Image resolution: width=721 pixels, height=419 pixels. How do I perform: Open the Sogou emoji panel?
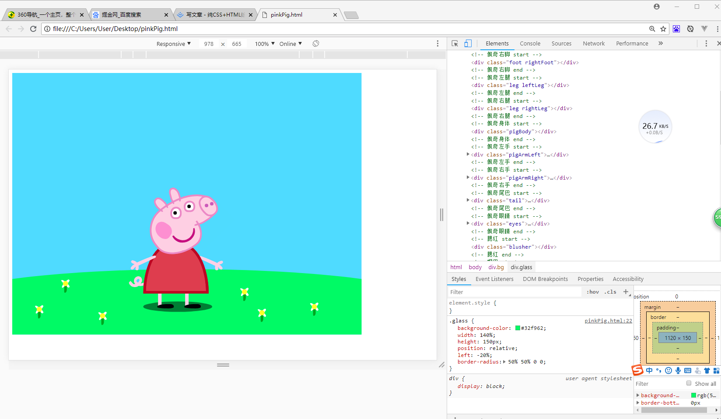click(x=668, y=371)
